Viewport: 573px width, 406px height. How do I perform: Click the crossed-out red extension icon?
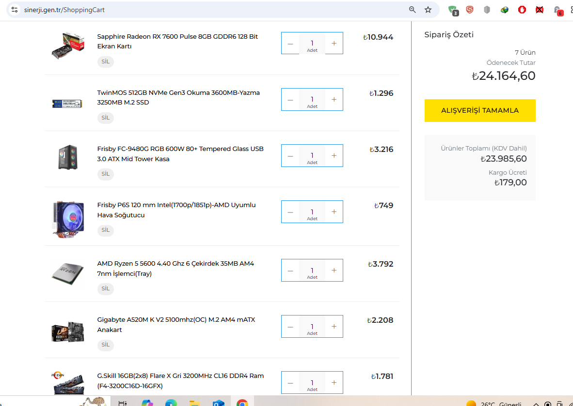click(540, 10)
